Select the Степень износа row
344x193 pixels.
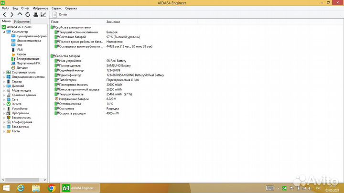70,104
